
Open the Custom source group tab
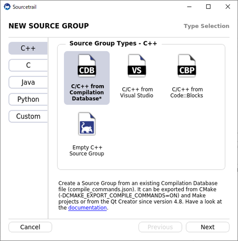pos(28,116)
